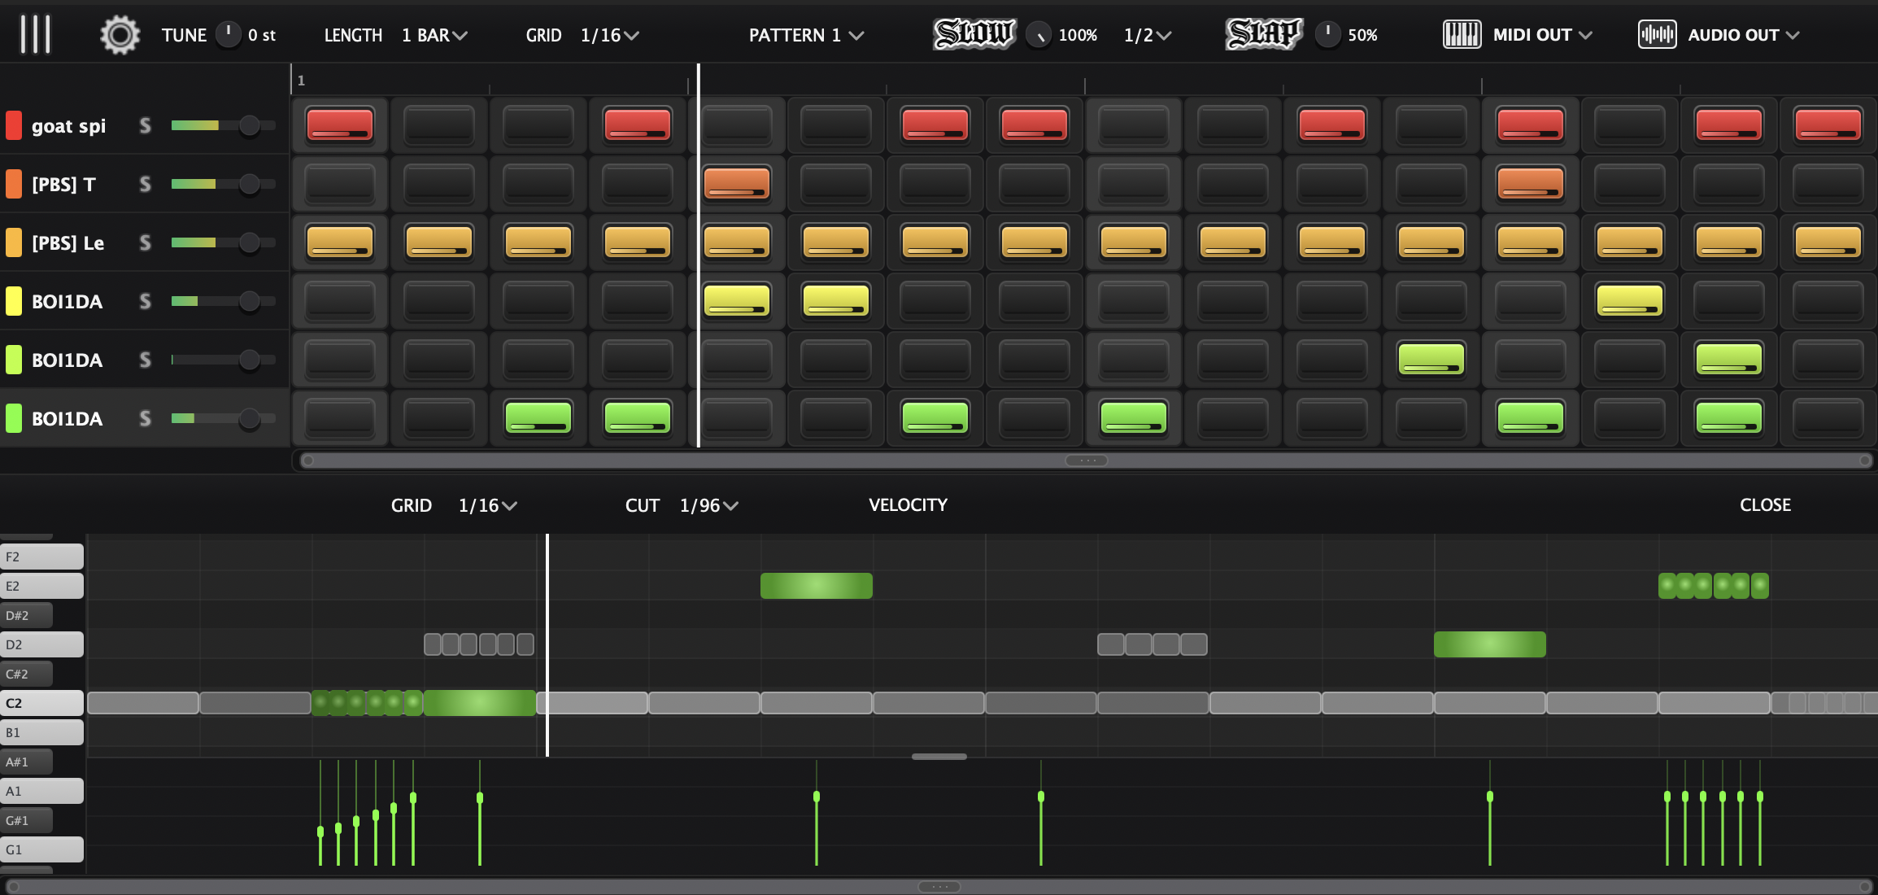Click the F2 piano key

pos(41,557)
